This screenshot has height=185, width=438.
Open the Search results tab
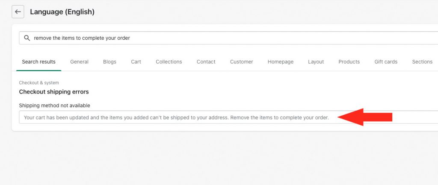[x=38, y=62]
